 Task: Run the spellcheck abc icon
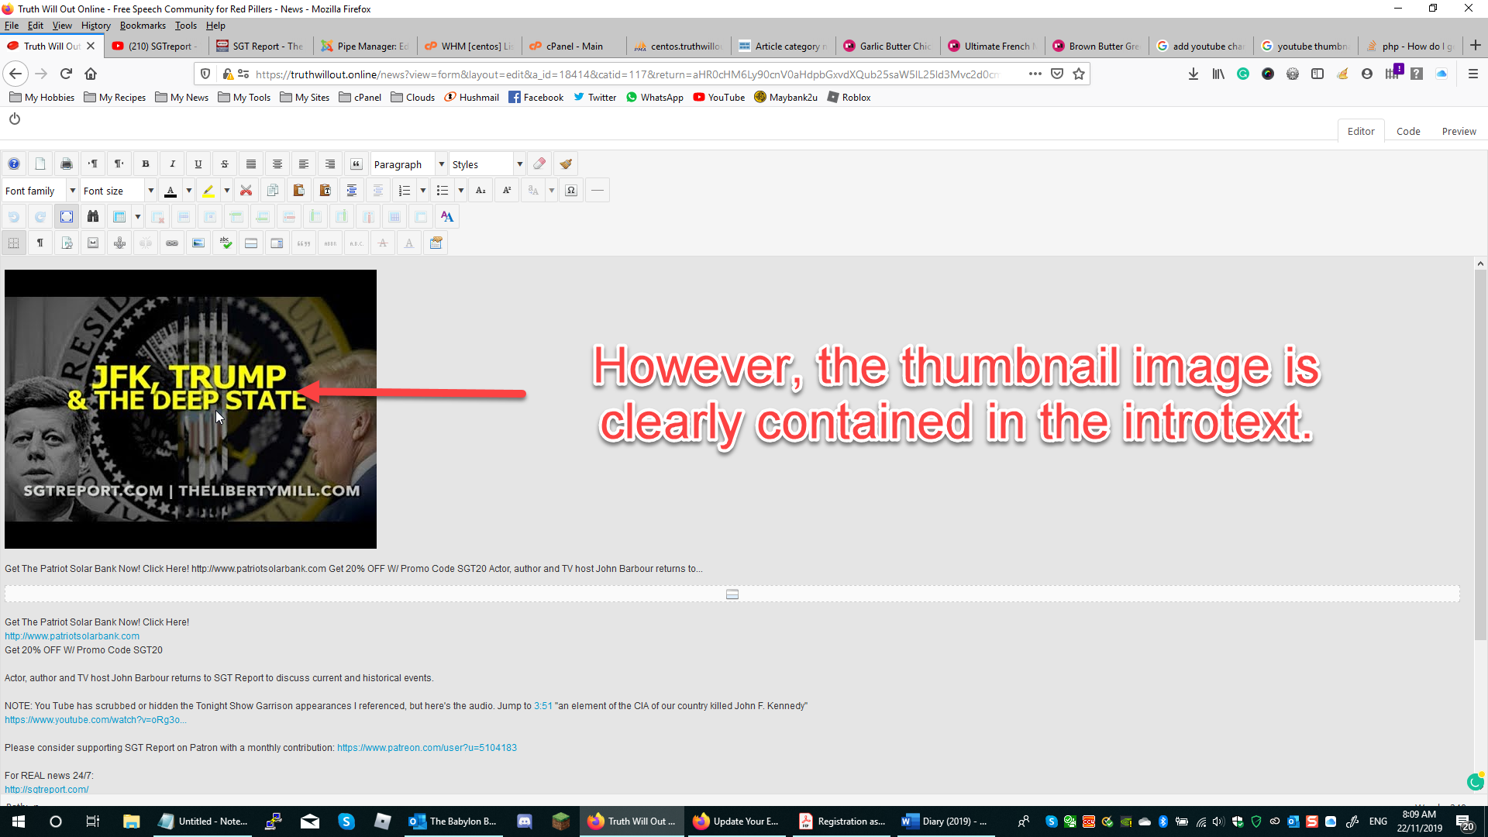click(225, 243)
